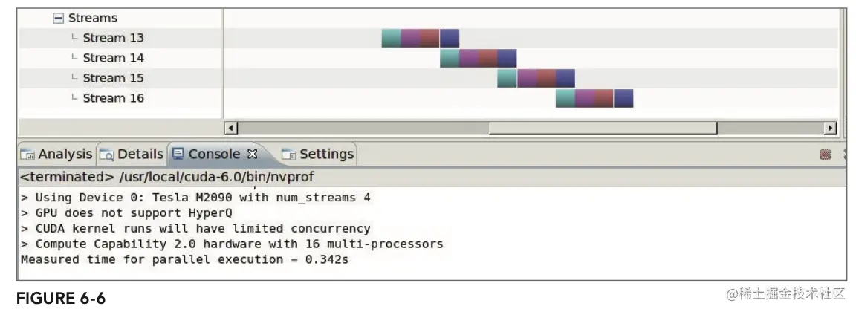Select Stream 14 row label
This screenshot has height=312, width=856.
(113, 58)
